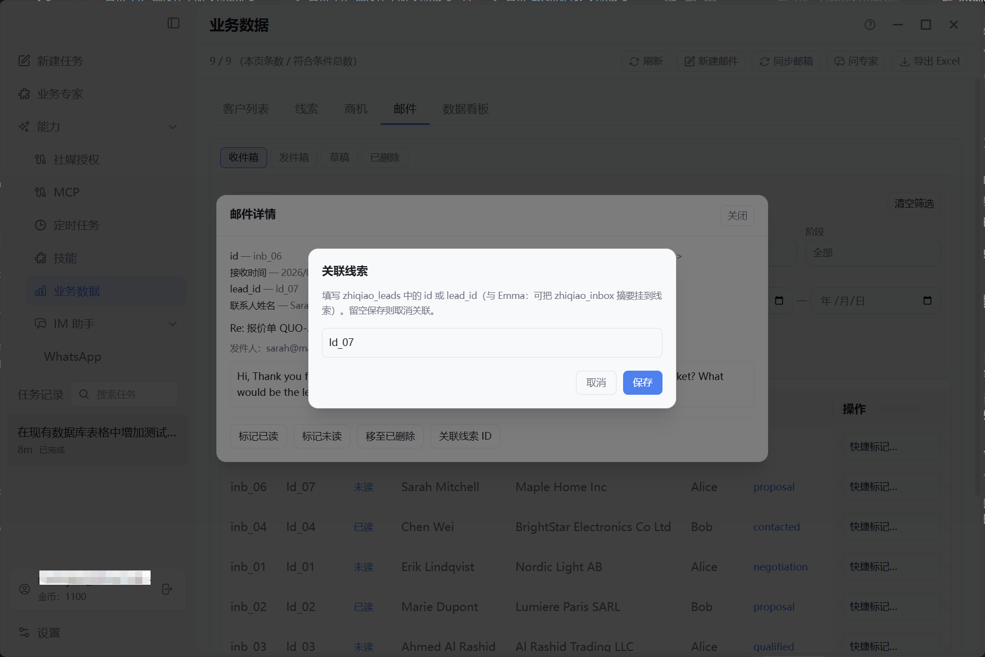Screen dimensions: 985x657
Task: Click the 标记未读 button
Action: pyautogui.click(x=322, y=436)
